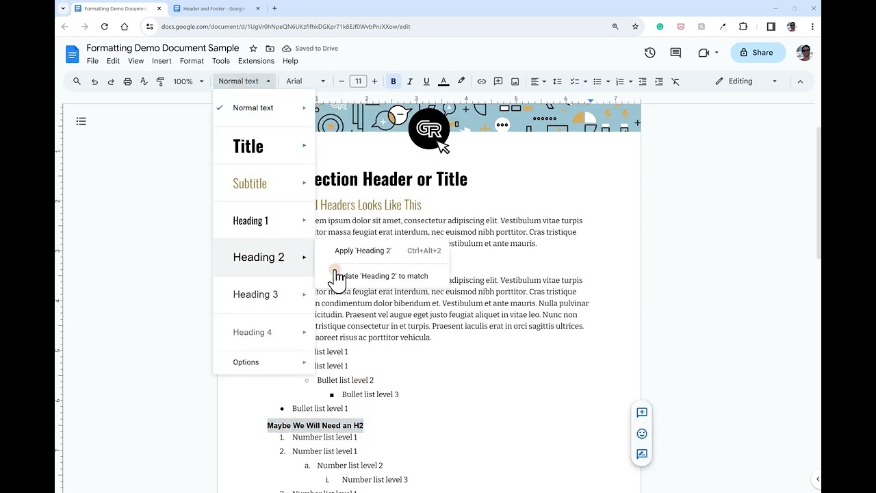Image resolution: width=876 pixels, height=493 pixels.
Task: Open numbered list options
Action: pyautogui.click(x=623, y=81)
